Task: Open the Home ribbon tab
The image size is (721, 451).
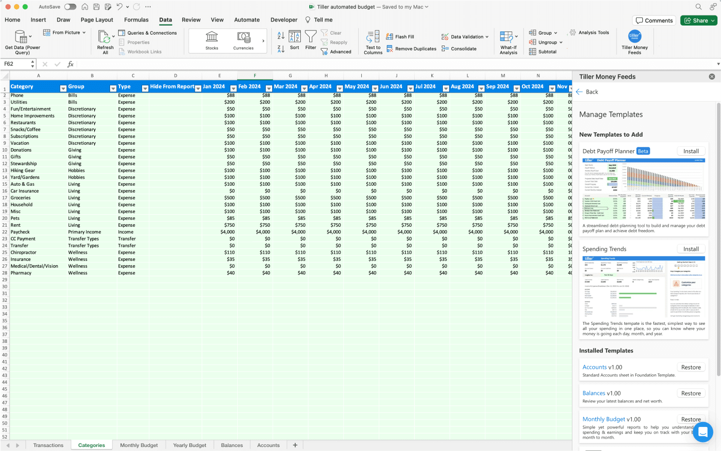Action: [x=13, y=20]
